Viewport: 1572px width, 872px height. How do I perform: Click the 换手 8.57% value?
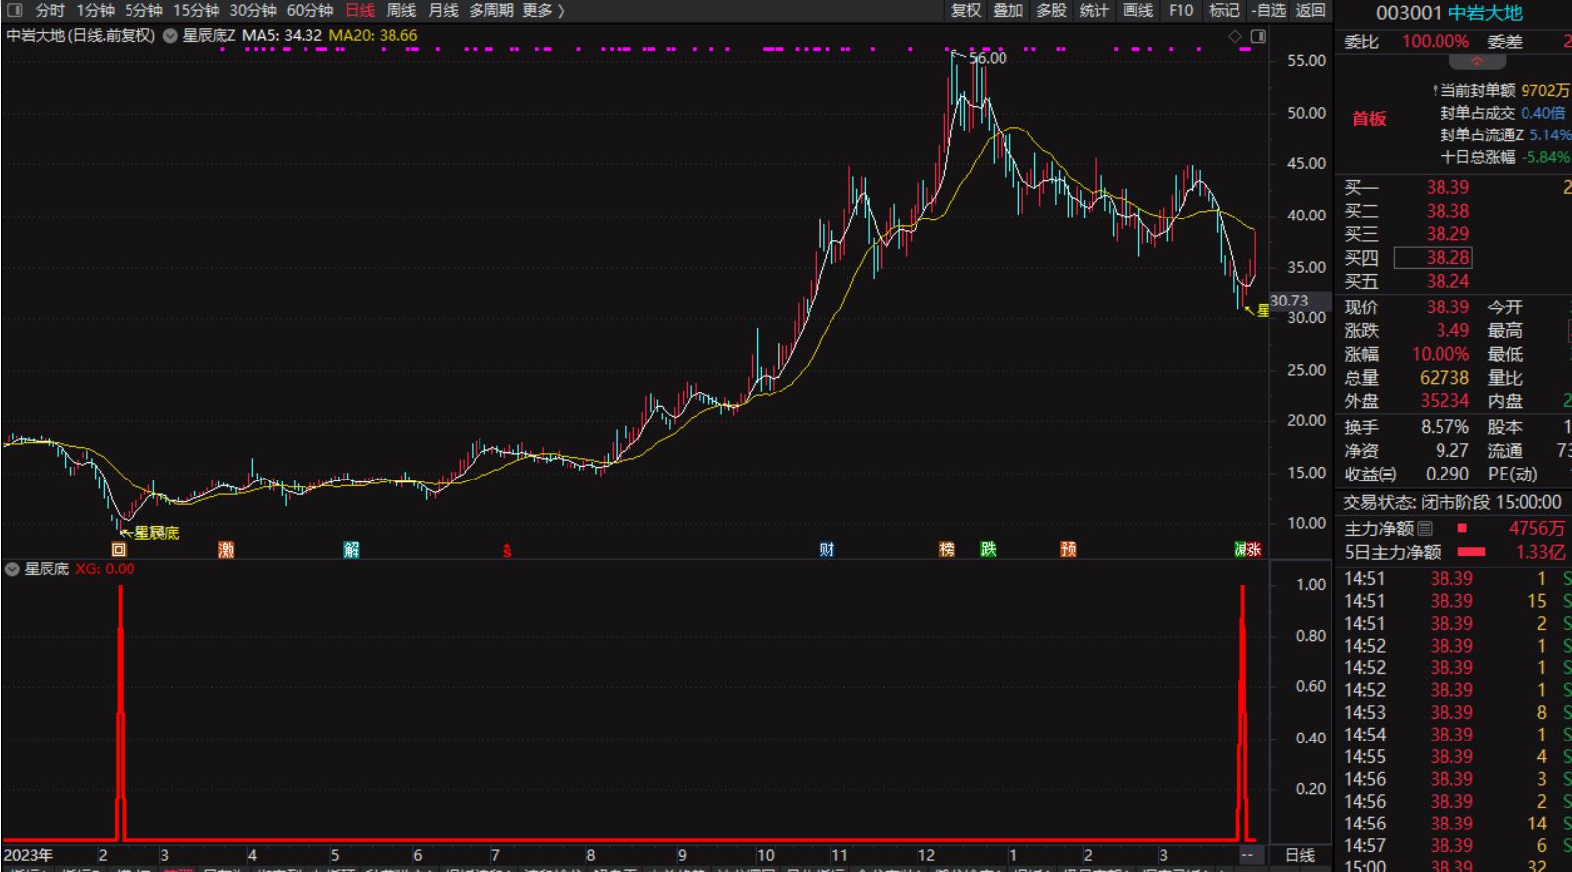click(1444, 427)
